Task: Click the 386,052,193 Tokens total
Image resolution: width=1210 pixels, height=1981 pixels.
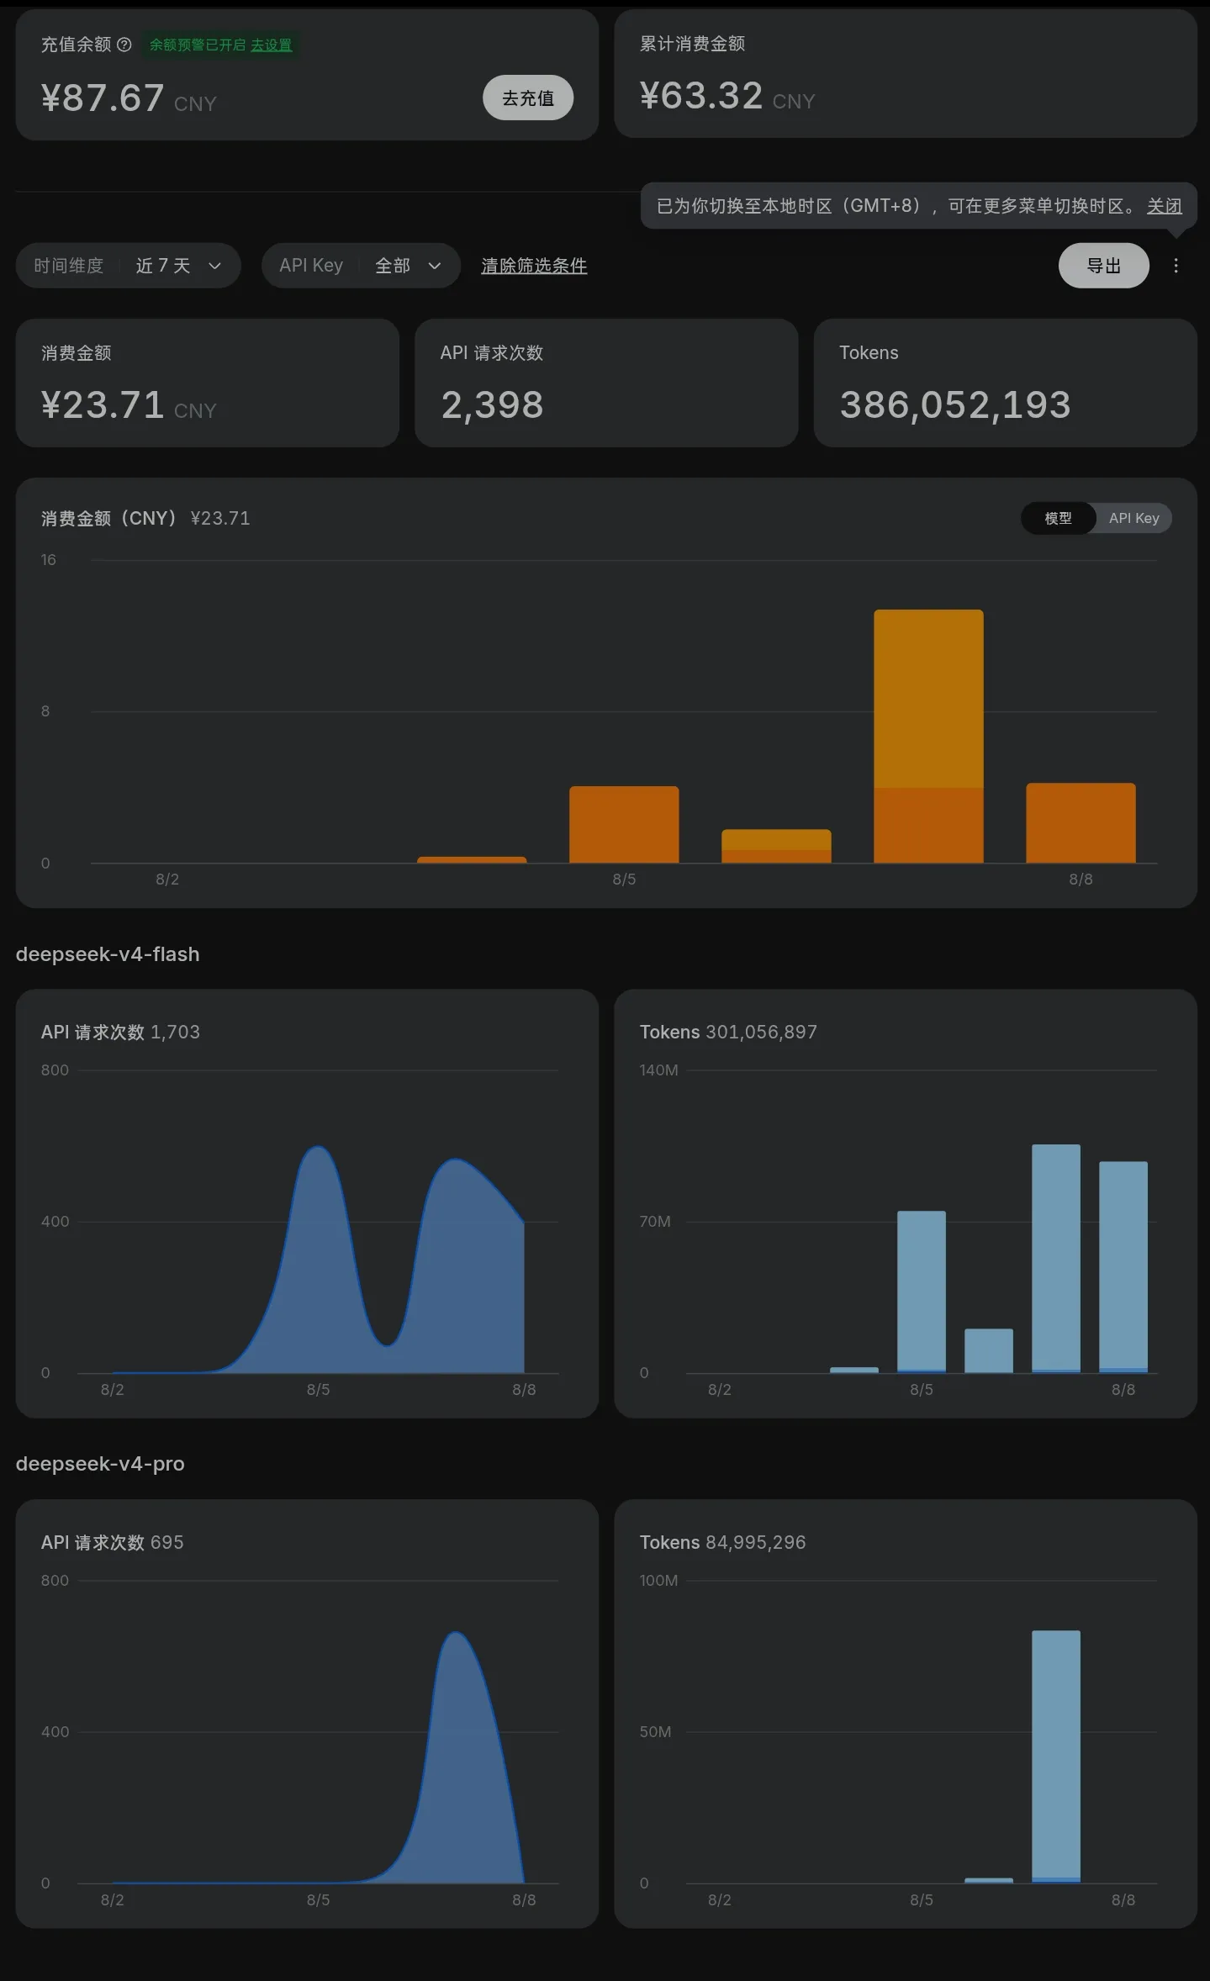Action: [955, 405]
